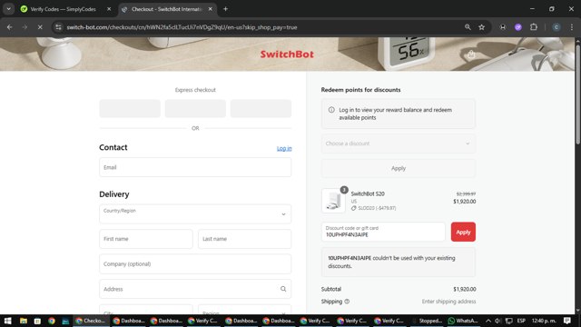Focus the Email input field
This screenshot has width=581, height=327.
coord(195,167)
